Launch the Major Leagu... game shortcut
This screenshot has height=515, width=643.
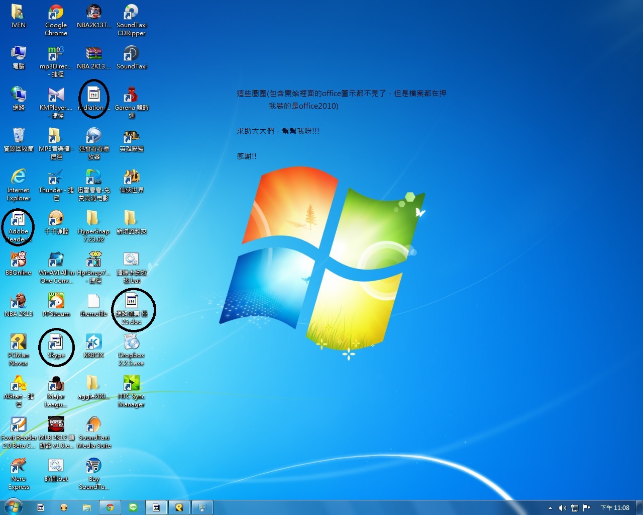[x=56, y=391]
